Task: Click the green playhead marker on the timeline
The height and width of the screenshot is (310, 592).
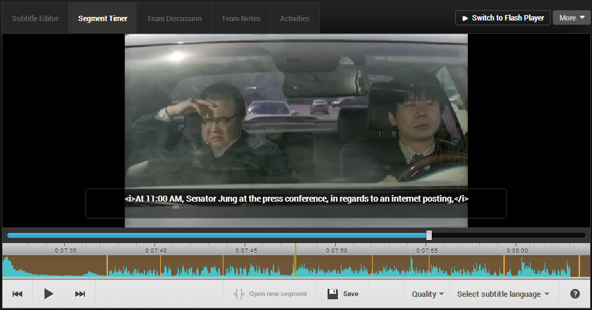Action: [296, 260]
